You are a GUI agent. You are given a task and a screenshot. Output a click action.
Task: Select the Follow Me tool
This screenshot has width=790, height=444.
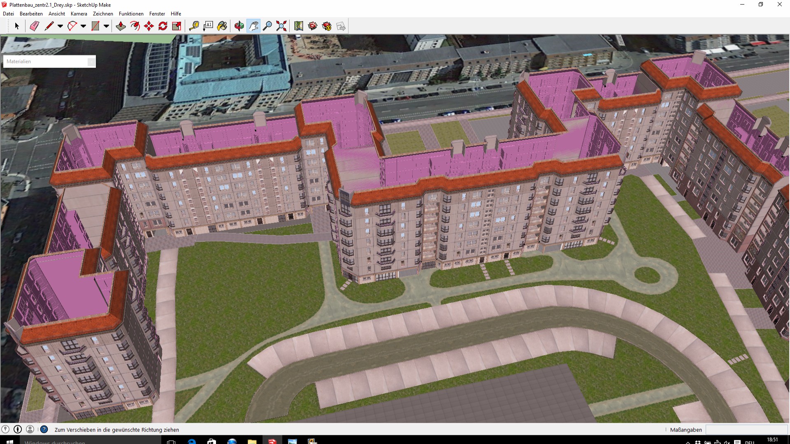135,26
